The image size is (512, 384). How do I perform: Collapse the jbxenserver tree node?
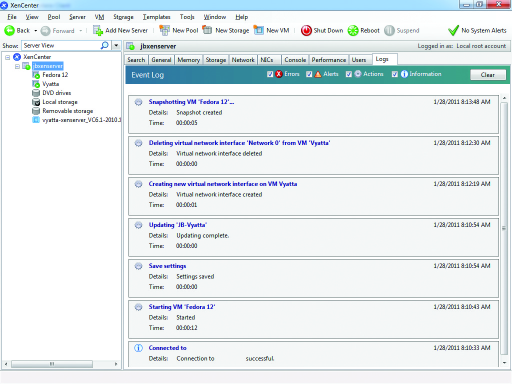(17, 66)
